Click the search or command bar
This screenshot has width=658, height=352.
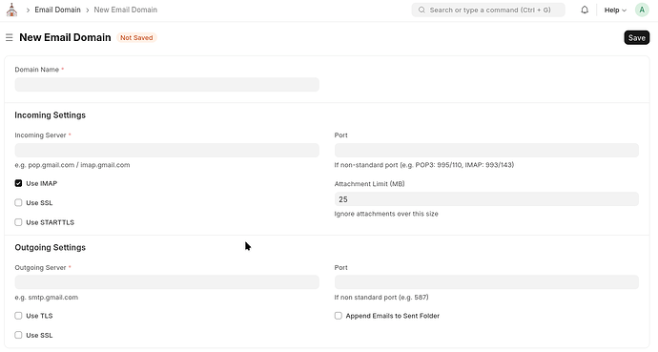click(x=488, y=10)
